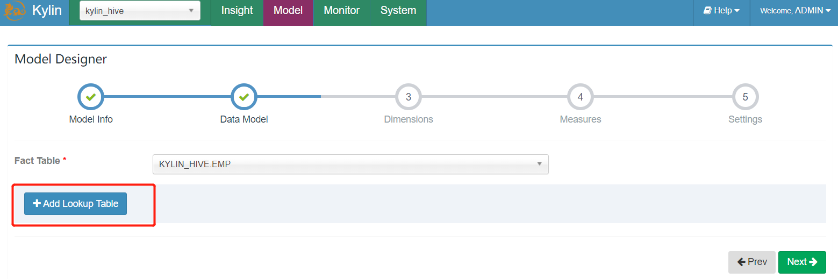The width and height of the screenshot is (838, 279).
Task: Click the Fact Table field label
Action: pyautogui.click(x=40, y=161)
